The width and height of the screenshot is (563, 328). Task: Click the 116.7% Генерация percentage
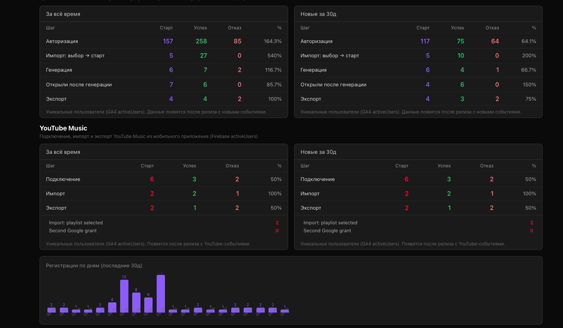click(x=273, y=70)
